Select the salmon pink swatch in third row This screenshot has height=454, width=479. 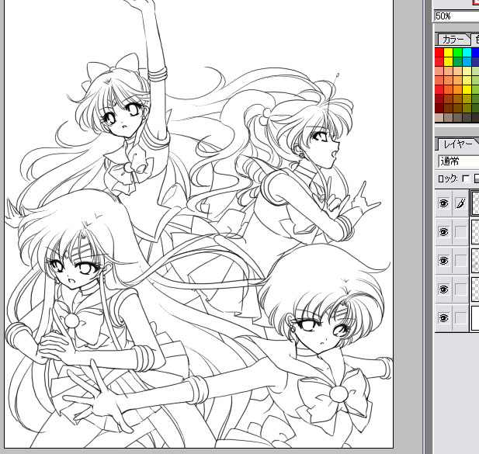click(439, 71)
